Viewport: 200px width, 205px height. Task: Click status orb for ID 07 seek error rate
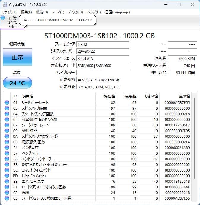(7, 125)
